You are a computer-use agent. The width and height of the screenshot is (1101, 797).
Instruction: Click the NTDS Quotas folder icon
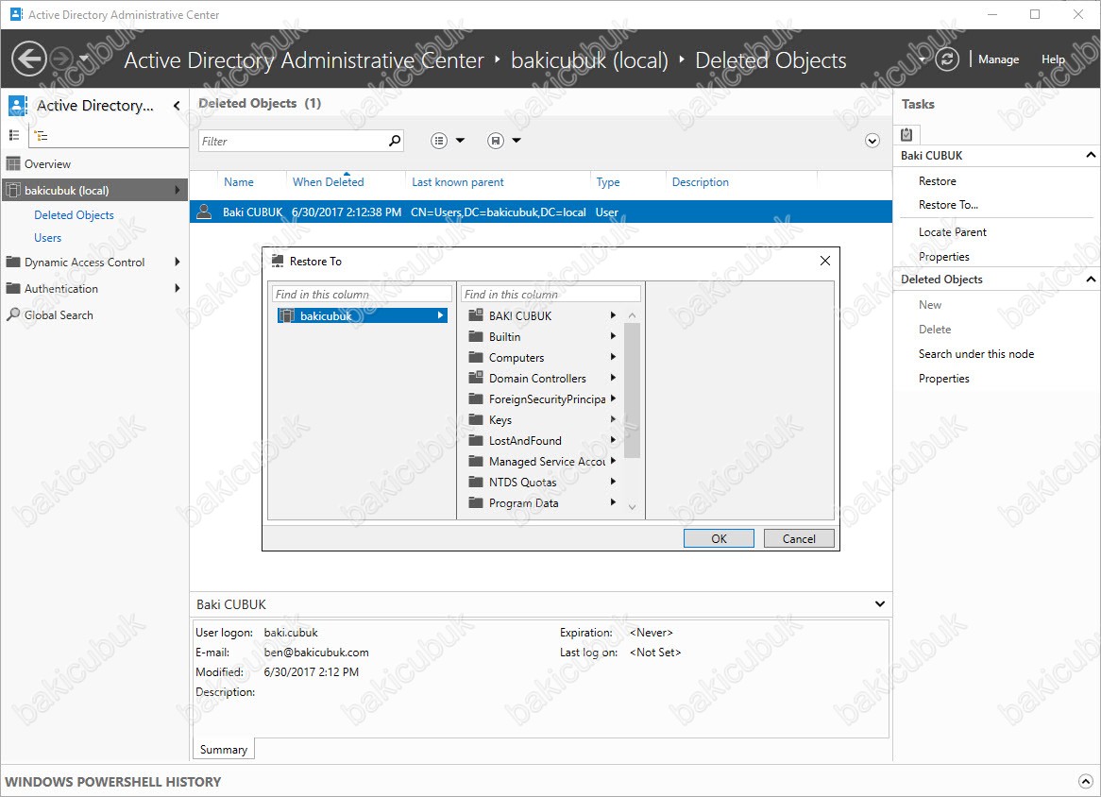coord(476,482)
